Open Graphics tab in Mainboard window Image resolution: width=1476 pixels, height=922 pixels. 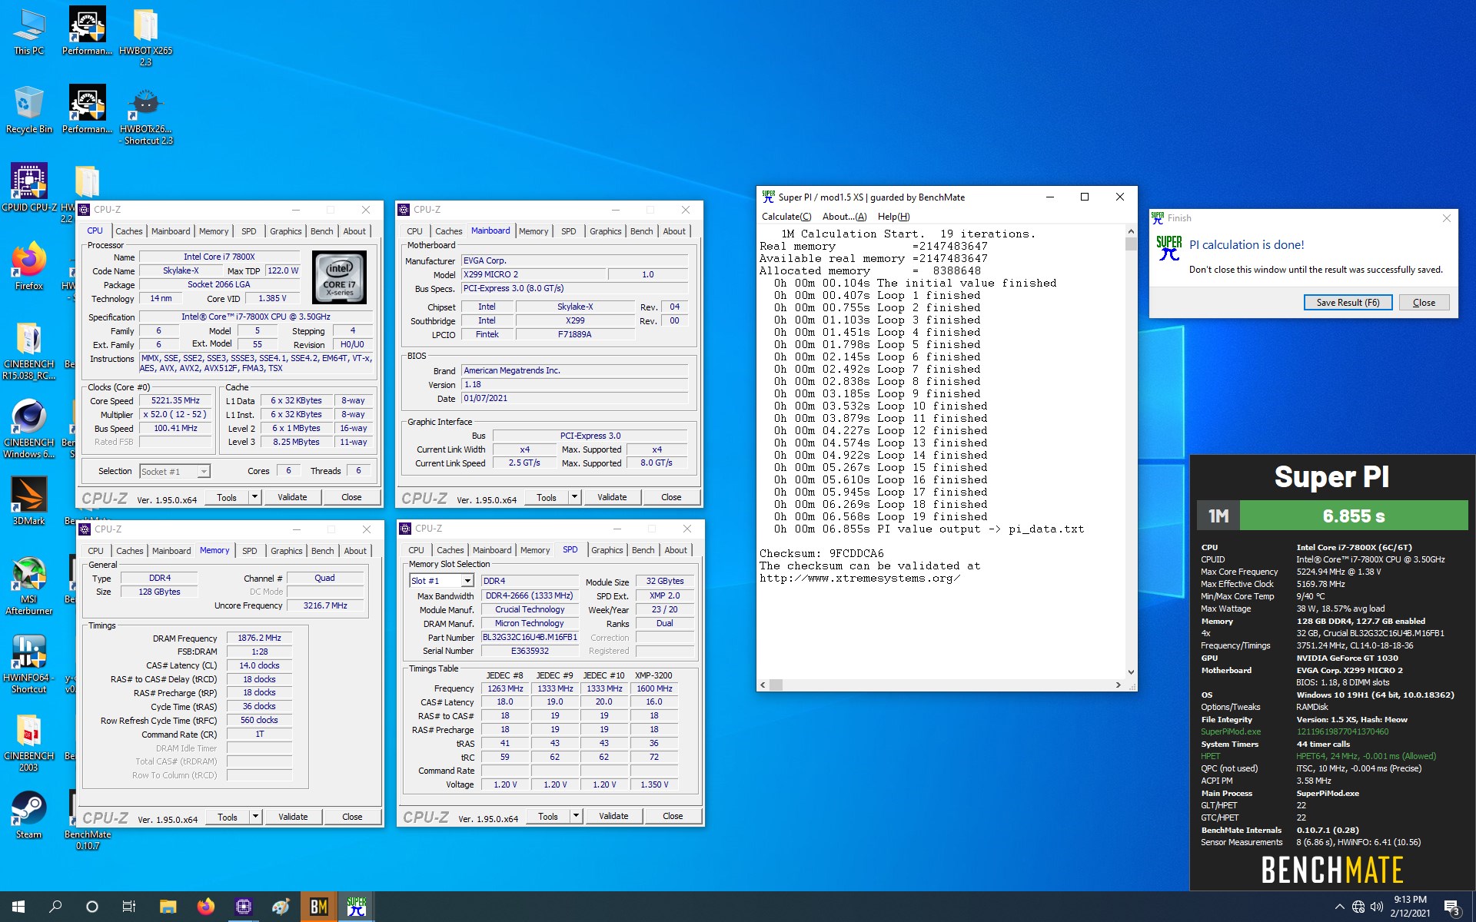coord(605,231)
